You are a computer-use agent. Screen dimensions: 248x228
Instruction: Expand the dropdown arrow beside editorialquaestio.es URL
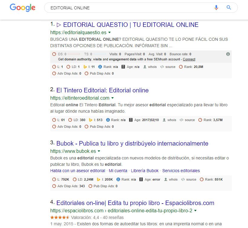109,32
